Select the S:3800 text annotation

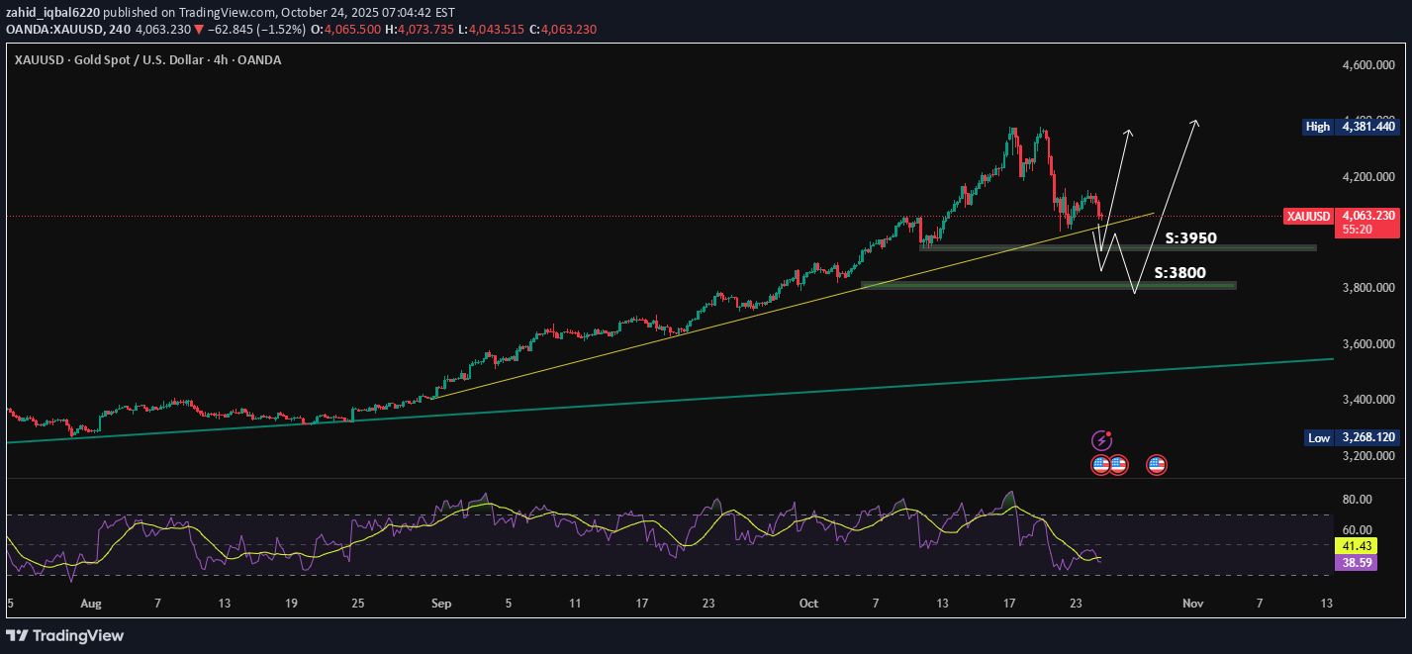pos(1180,273)
